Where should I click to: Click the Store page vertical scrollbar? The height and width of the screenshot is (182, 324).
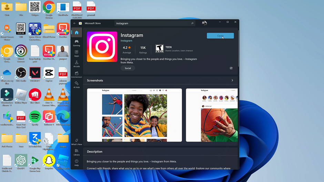238,49
